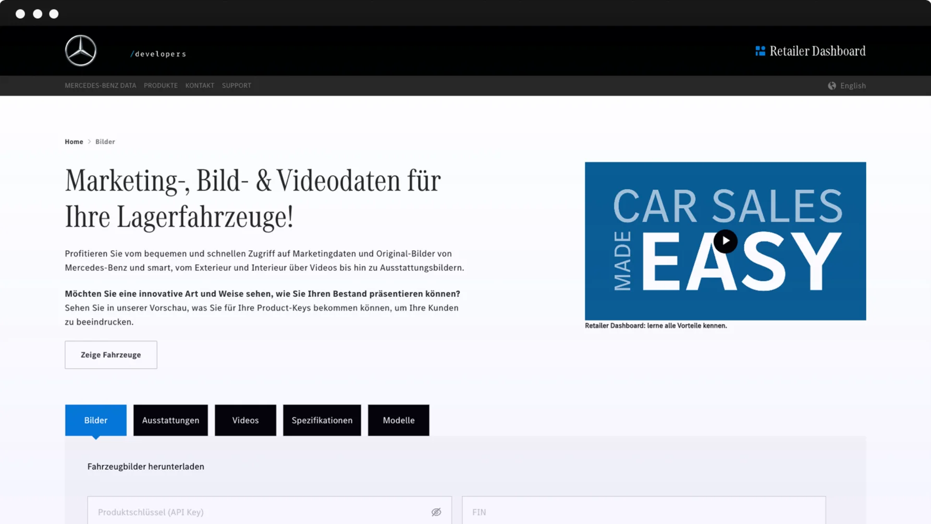Select the Spezifikationen tab

click(322, 420)
